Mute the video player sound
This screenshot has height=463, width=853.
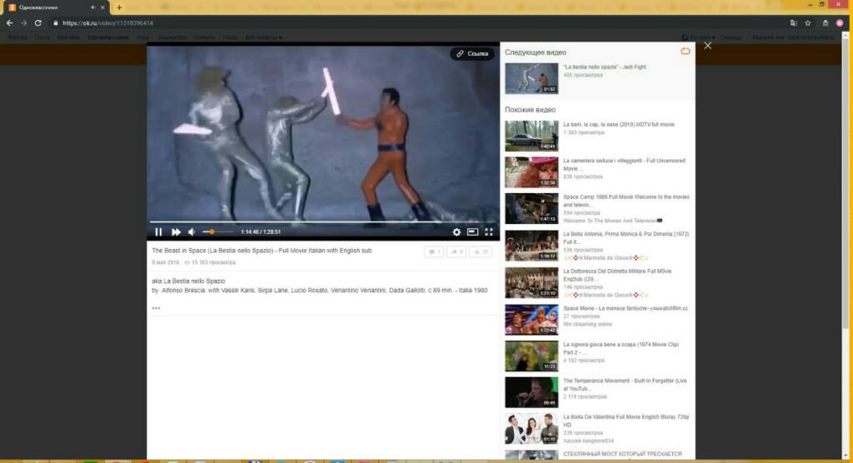(x=192, y=232)
